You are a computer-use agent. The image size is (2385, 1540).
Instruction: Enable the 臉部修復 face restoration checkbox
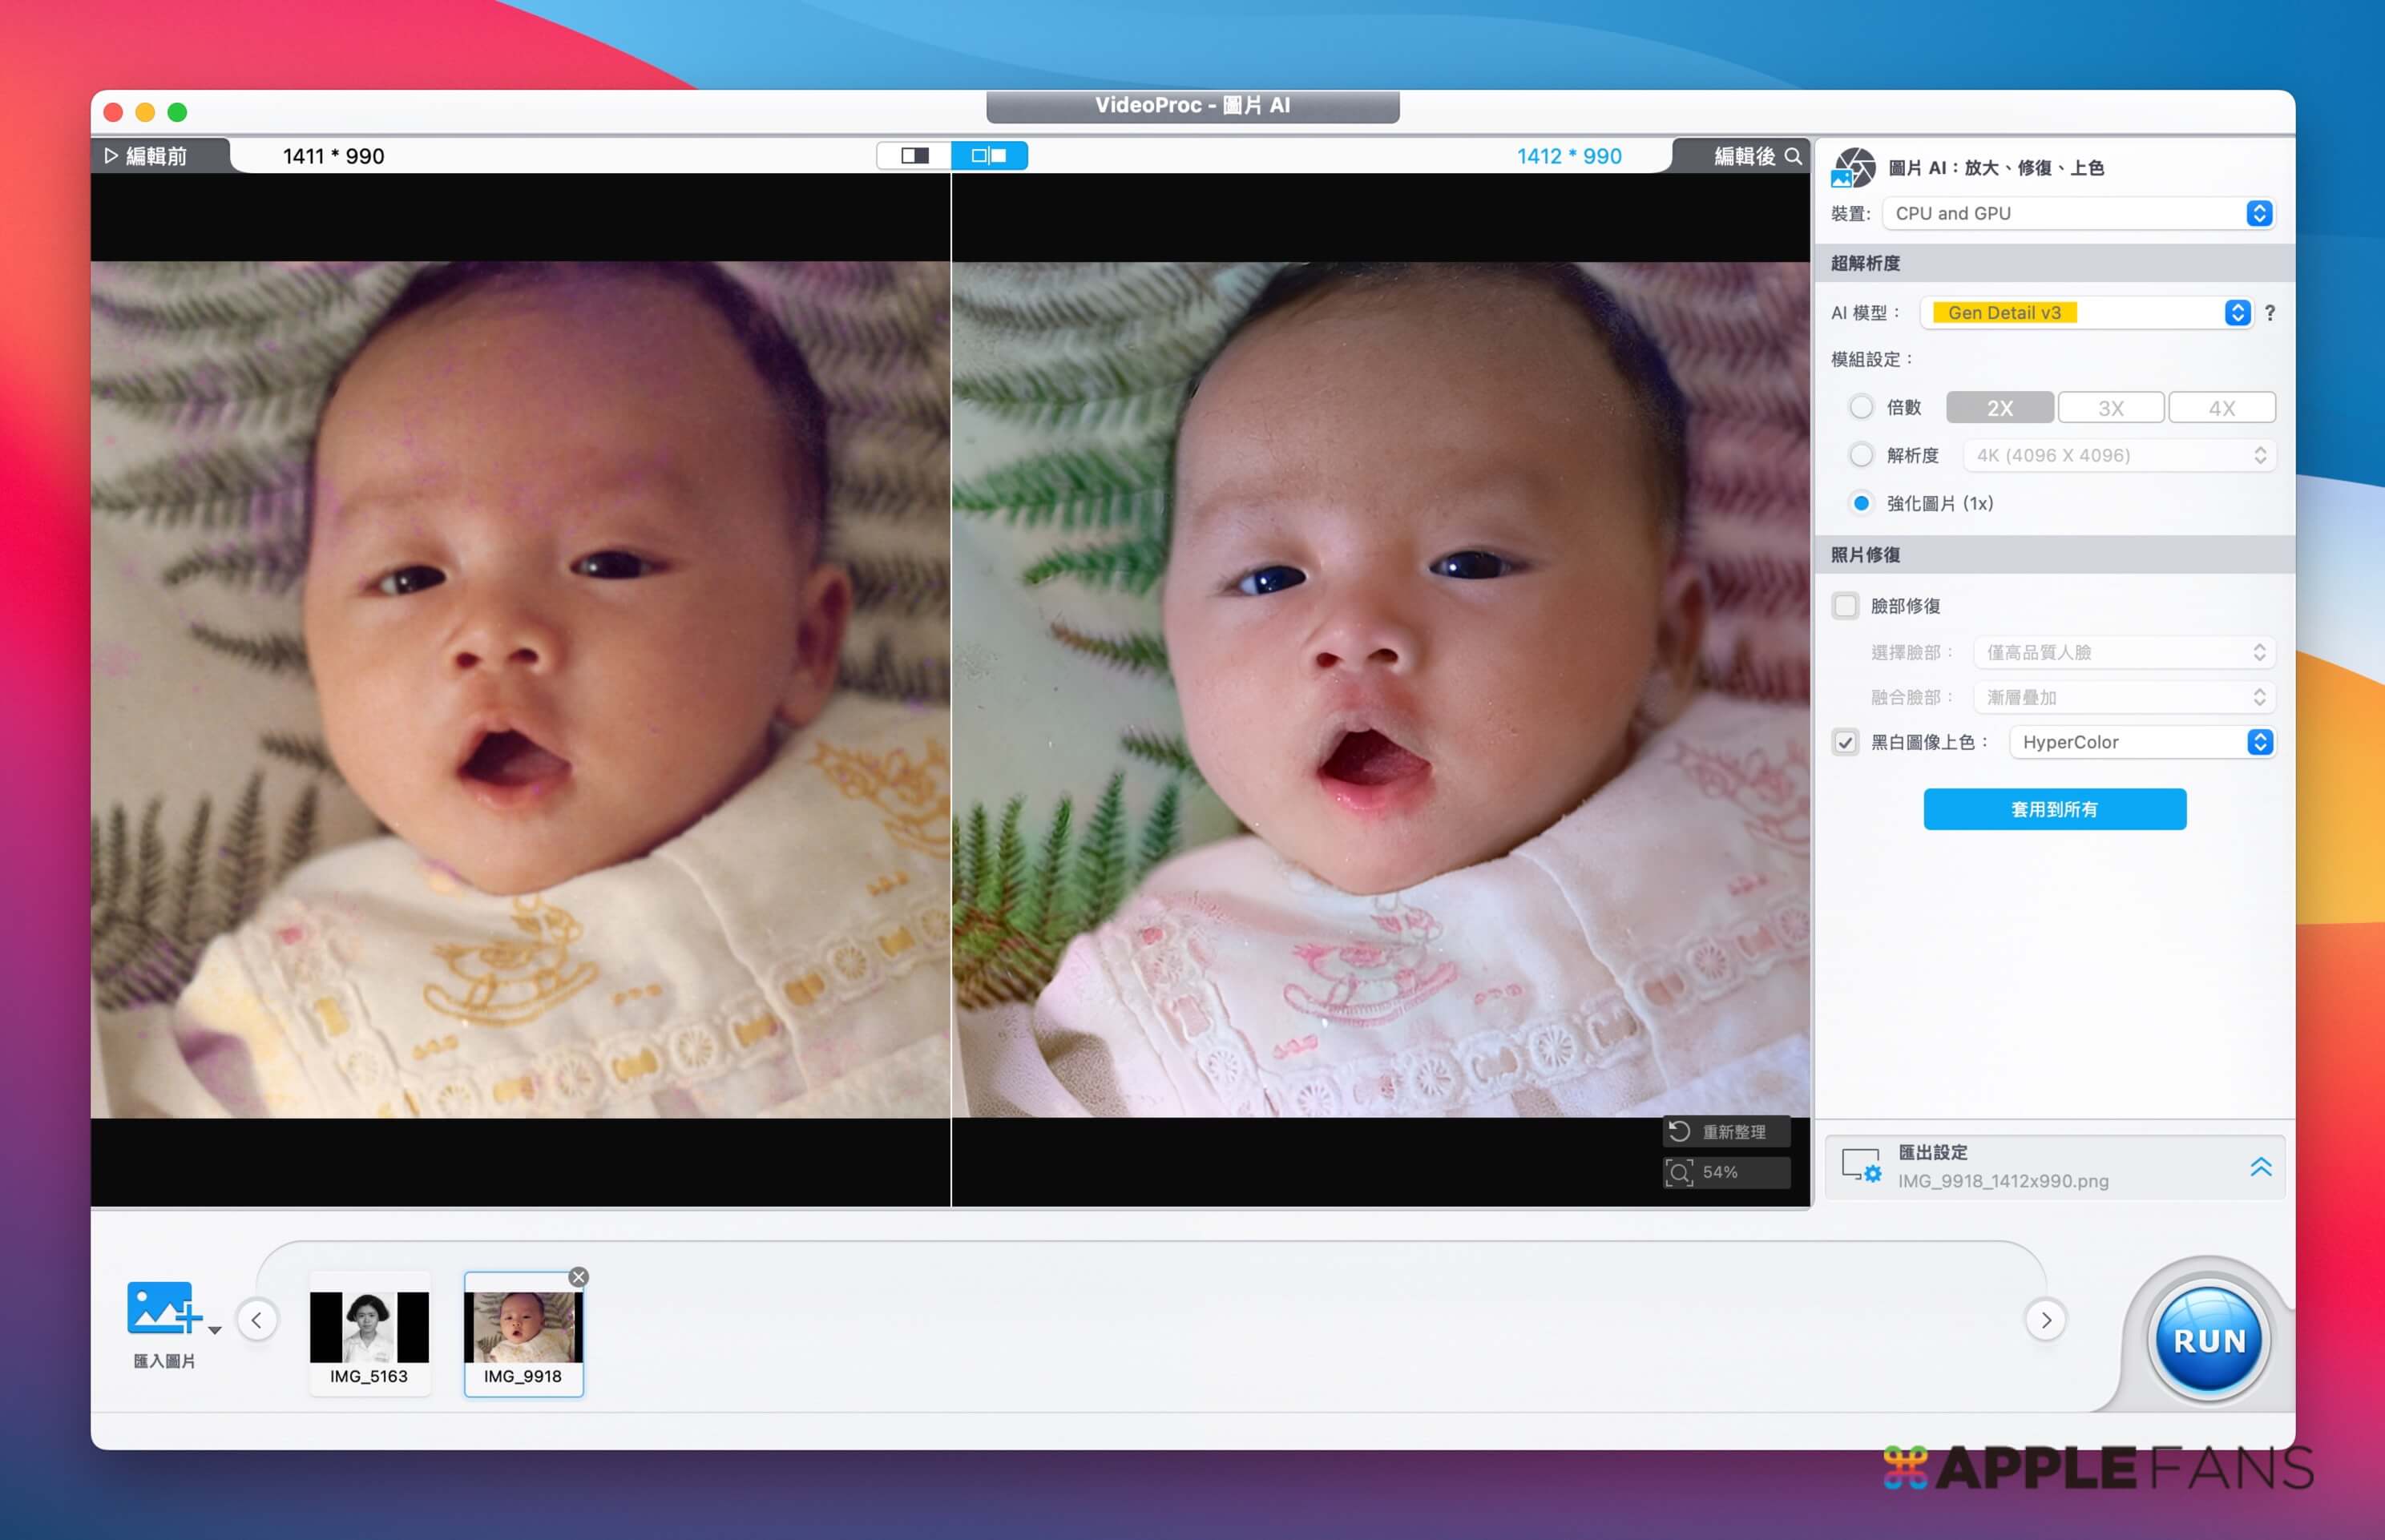[1845, 606]
